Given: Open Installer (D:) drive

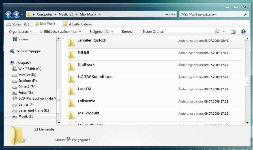Looking at the screenshot, I should pyautogui.click(x=27, y=75).
